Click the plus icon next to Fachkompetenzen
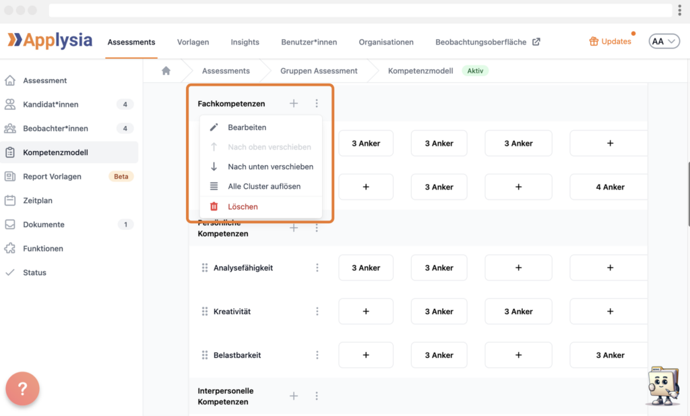Screen dimensions: 690x416 [x=294, y=104]
